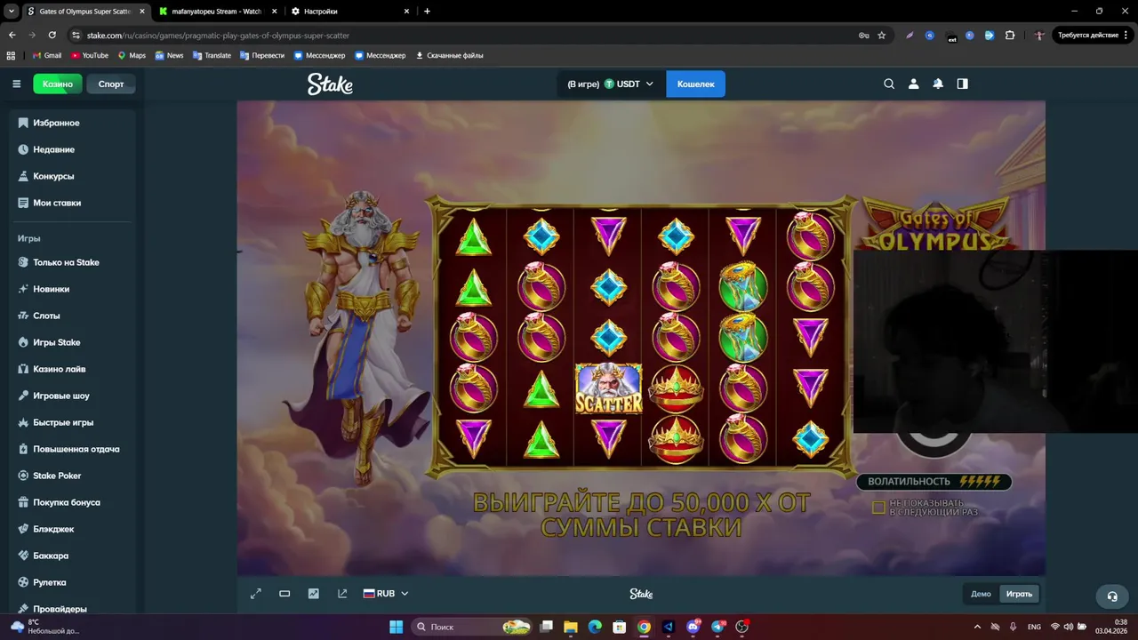Open Chrome extensions puzzle icon
The height and width of the screenshot is (640, 1138).
tap(1010, 36)
